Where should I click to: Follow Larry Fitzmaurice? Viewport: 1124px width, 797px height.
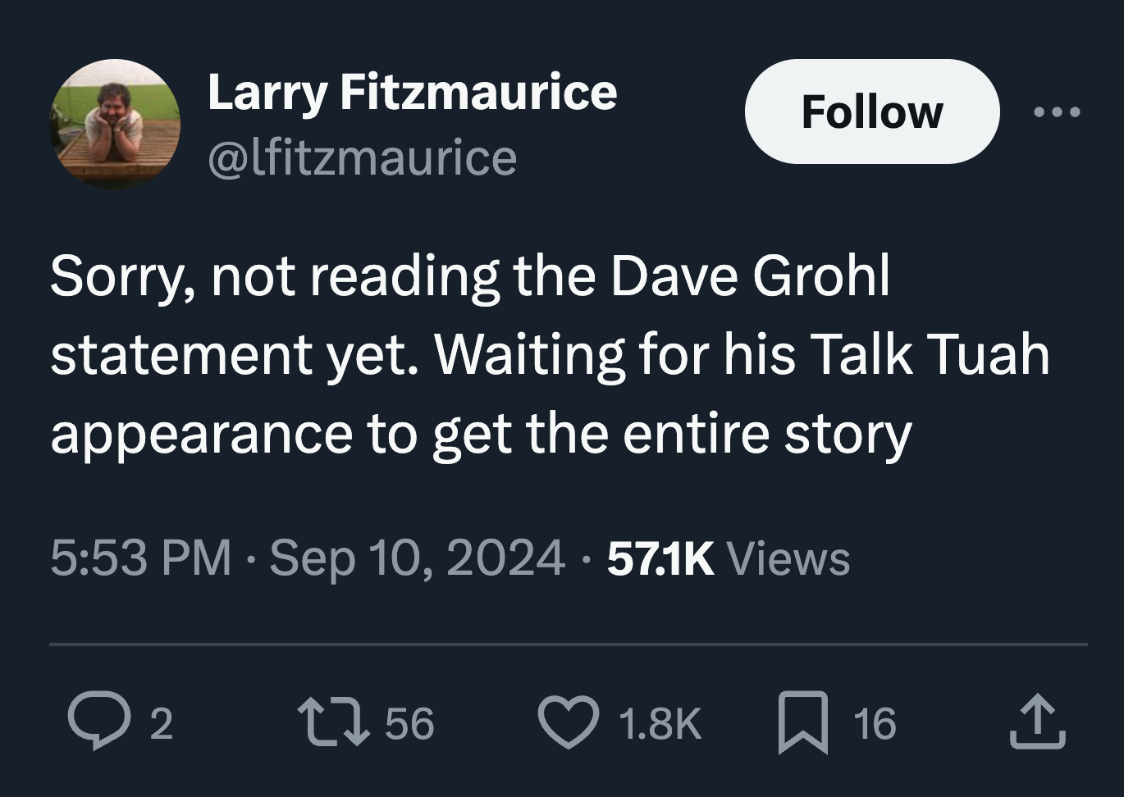pos(871,112)
